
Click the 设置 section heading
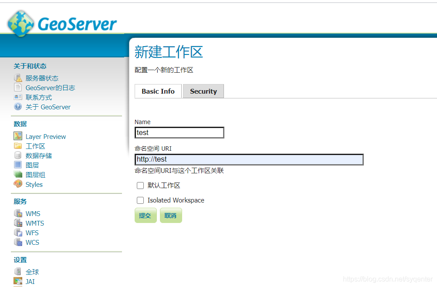20,260
